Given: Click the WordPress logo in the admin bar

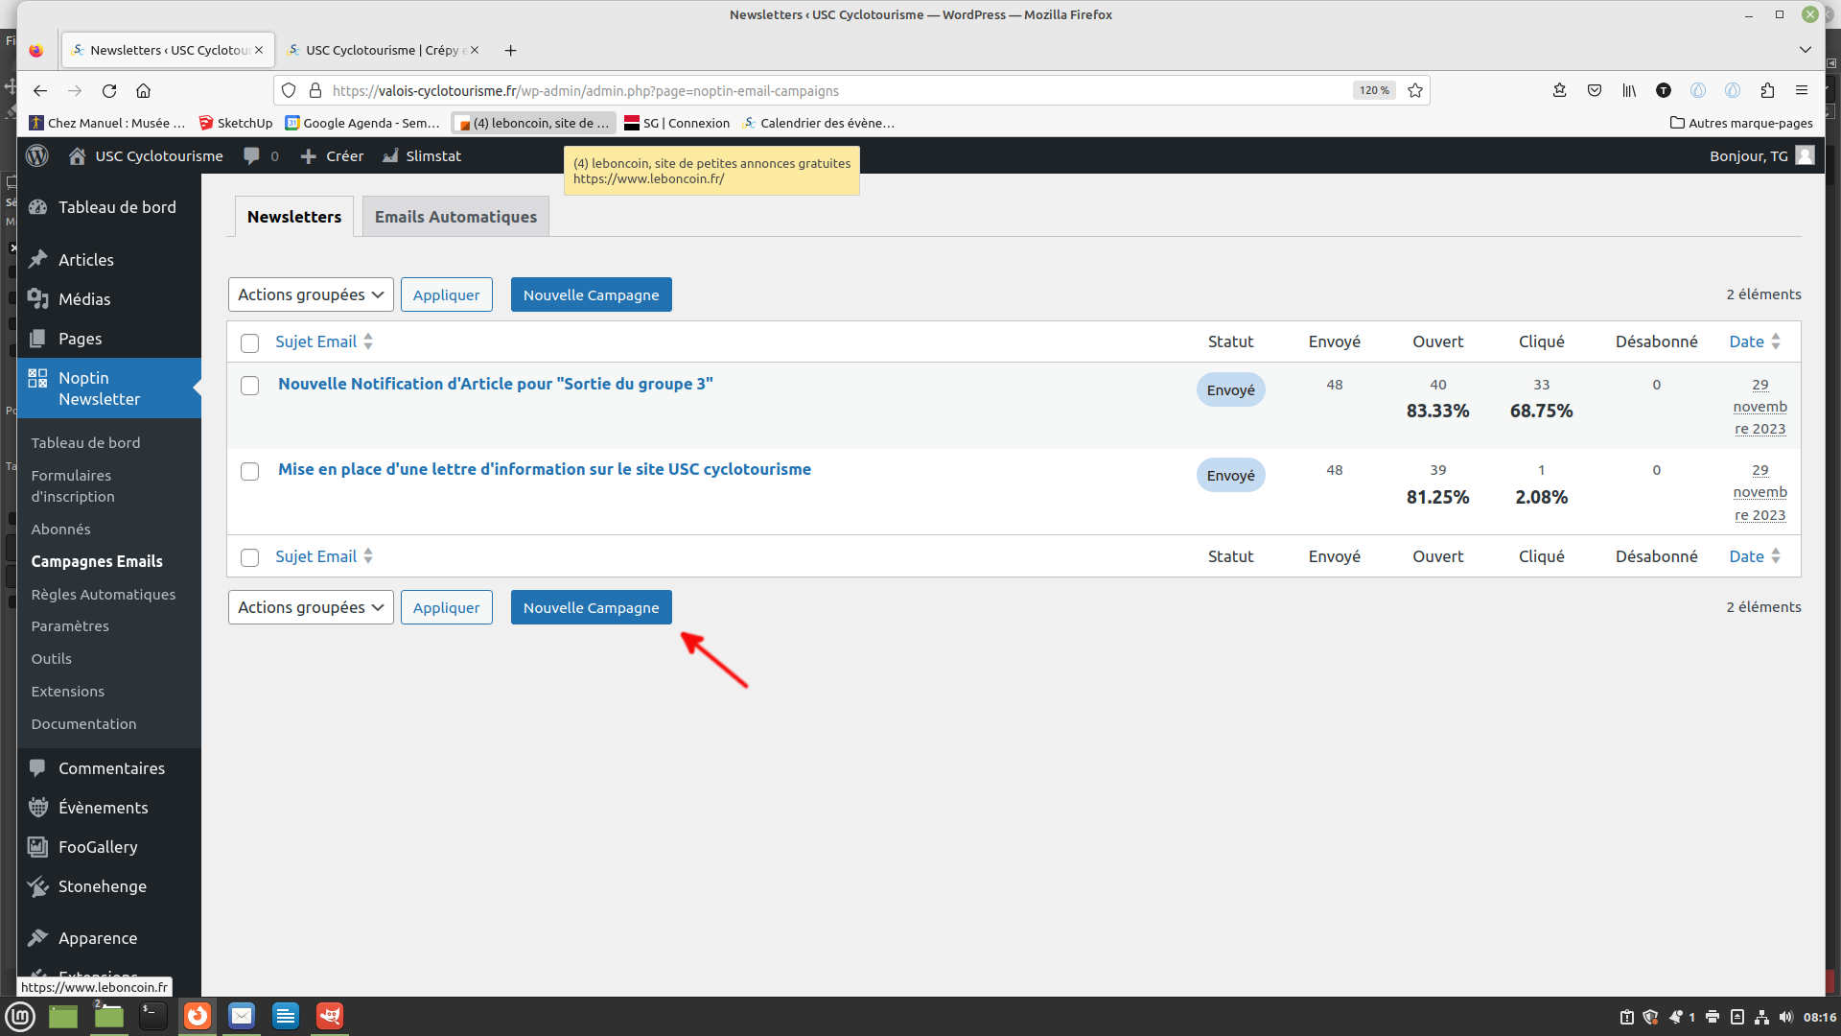Looking at the screenshot, I should coord(37,155).
